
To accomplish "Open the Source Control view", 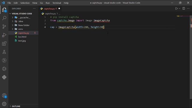I will [4, 27].
